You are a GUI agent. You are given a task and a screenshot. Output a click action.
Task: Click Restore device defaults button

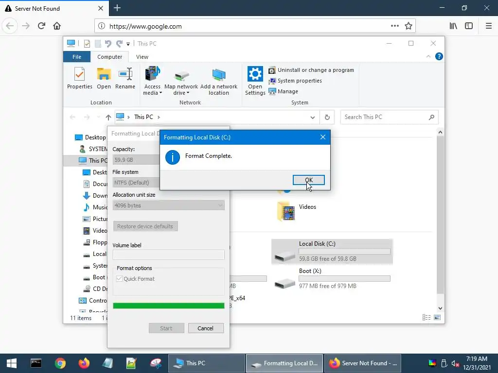point(145,226)
